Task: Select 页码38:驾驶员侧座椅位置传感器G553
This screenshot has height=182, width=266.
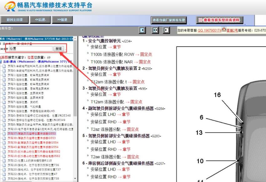Action: click(32, 138)
